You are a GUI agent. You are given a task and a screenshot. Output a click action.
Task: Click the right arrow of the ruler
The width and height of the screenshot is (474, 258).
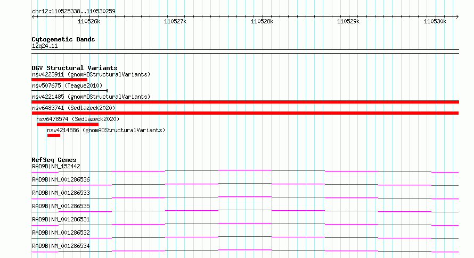[x=457, y=16]
